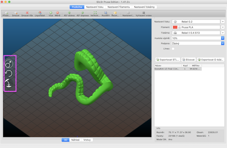
Task: Click the Velikost scale icon
Action: tap(95, 13)
